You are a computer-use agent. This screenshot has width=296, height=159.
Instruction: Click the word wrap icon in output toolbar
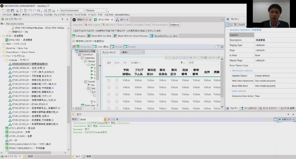pyautogui.click(x=117, y=119)
